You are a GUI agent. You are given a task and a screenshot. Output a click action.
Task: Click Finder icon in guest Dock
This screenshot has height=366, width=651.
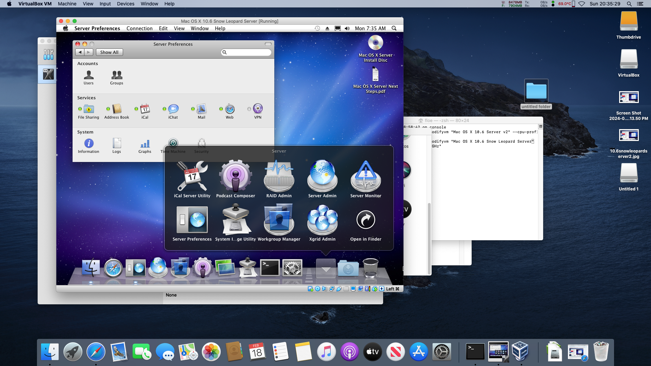click(x=91, y=268)
